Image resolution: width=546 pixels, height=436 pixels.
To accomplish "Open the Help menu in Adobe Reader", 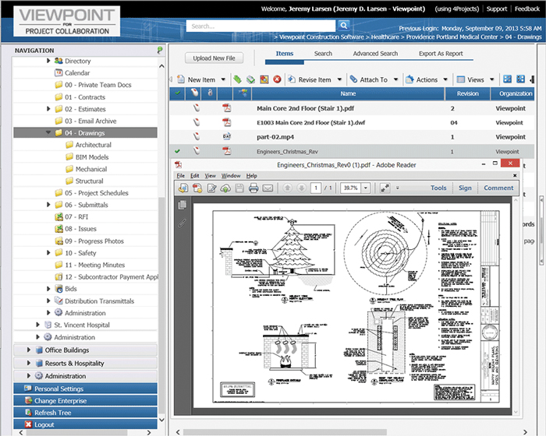I will coord(251,176).
